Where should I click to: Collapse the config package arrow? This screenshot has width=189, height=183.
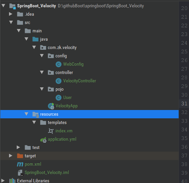[42, 56]
